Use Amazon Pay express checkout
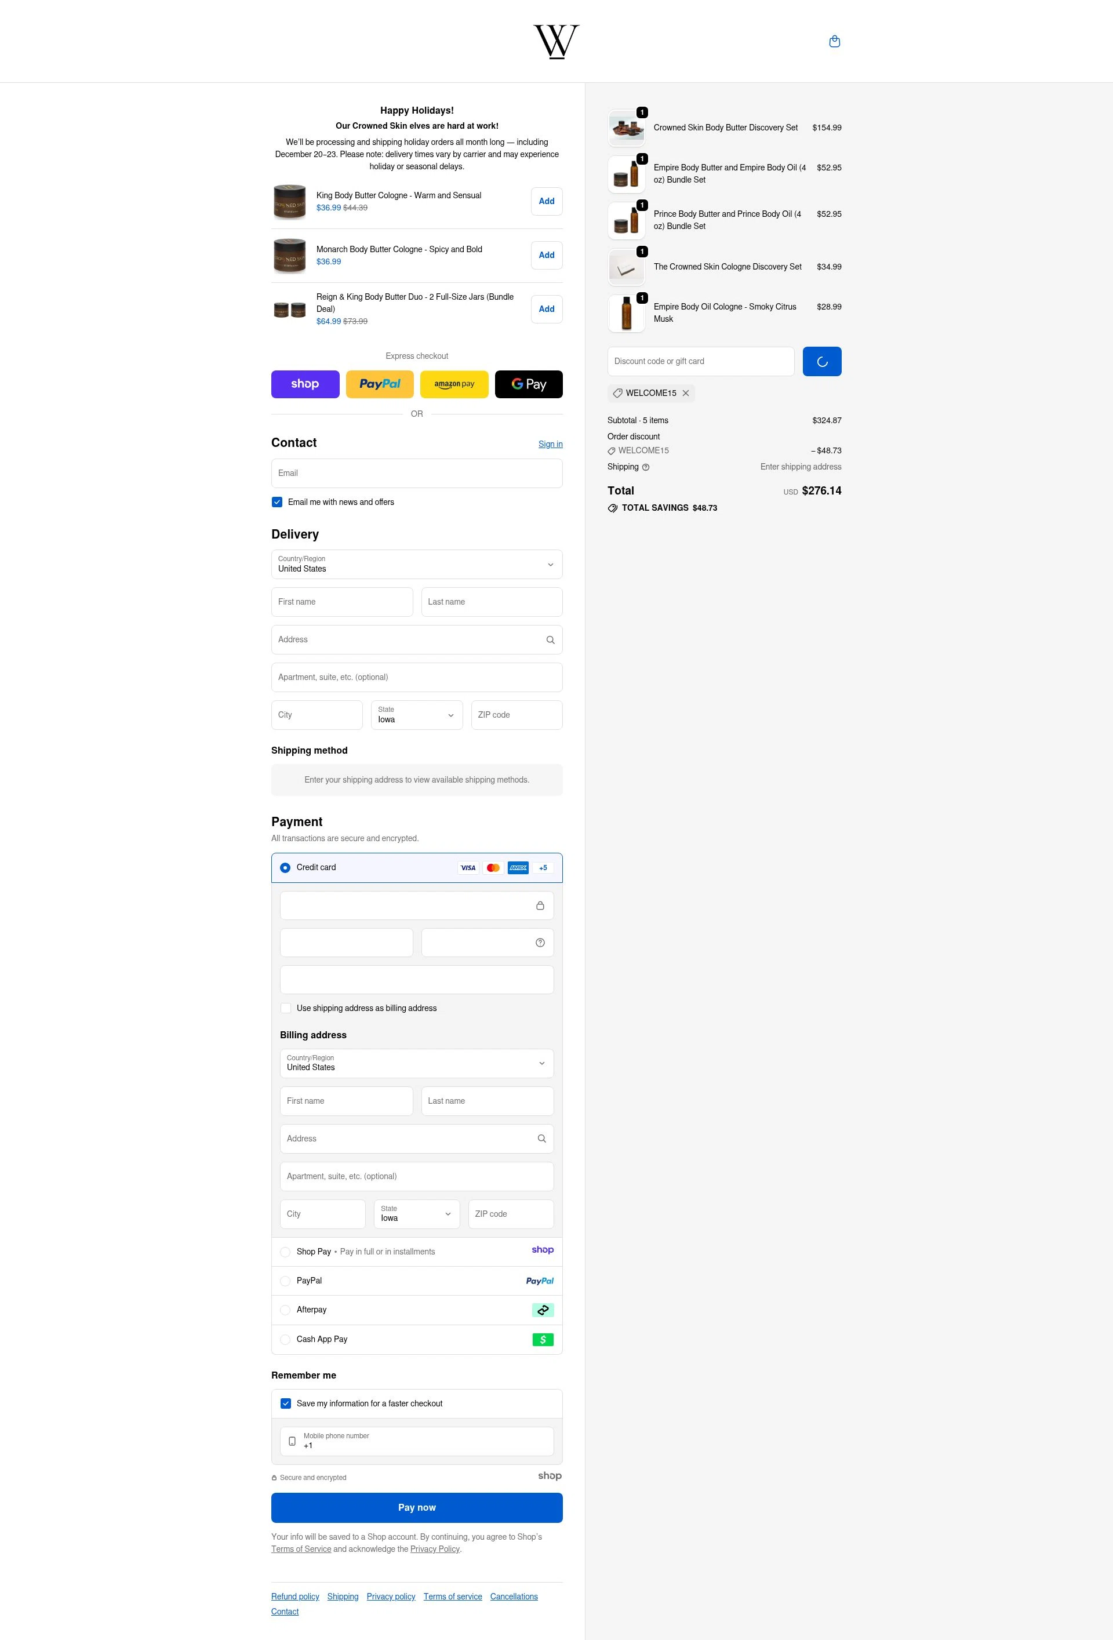This screenshot has width=1113, height=1640. coord(454,384)
